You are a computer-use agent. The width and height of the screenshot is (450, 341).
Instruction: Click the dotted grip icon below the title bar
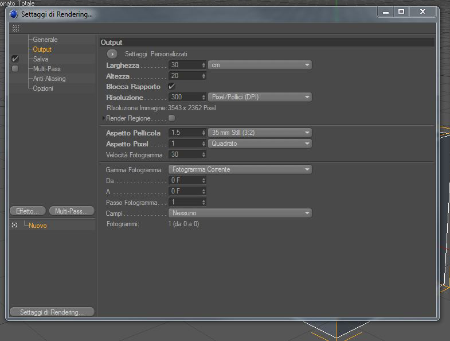[16, 28]
